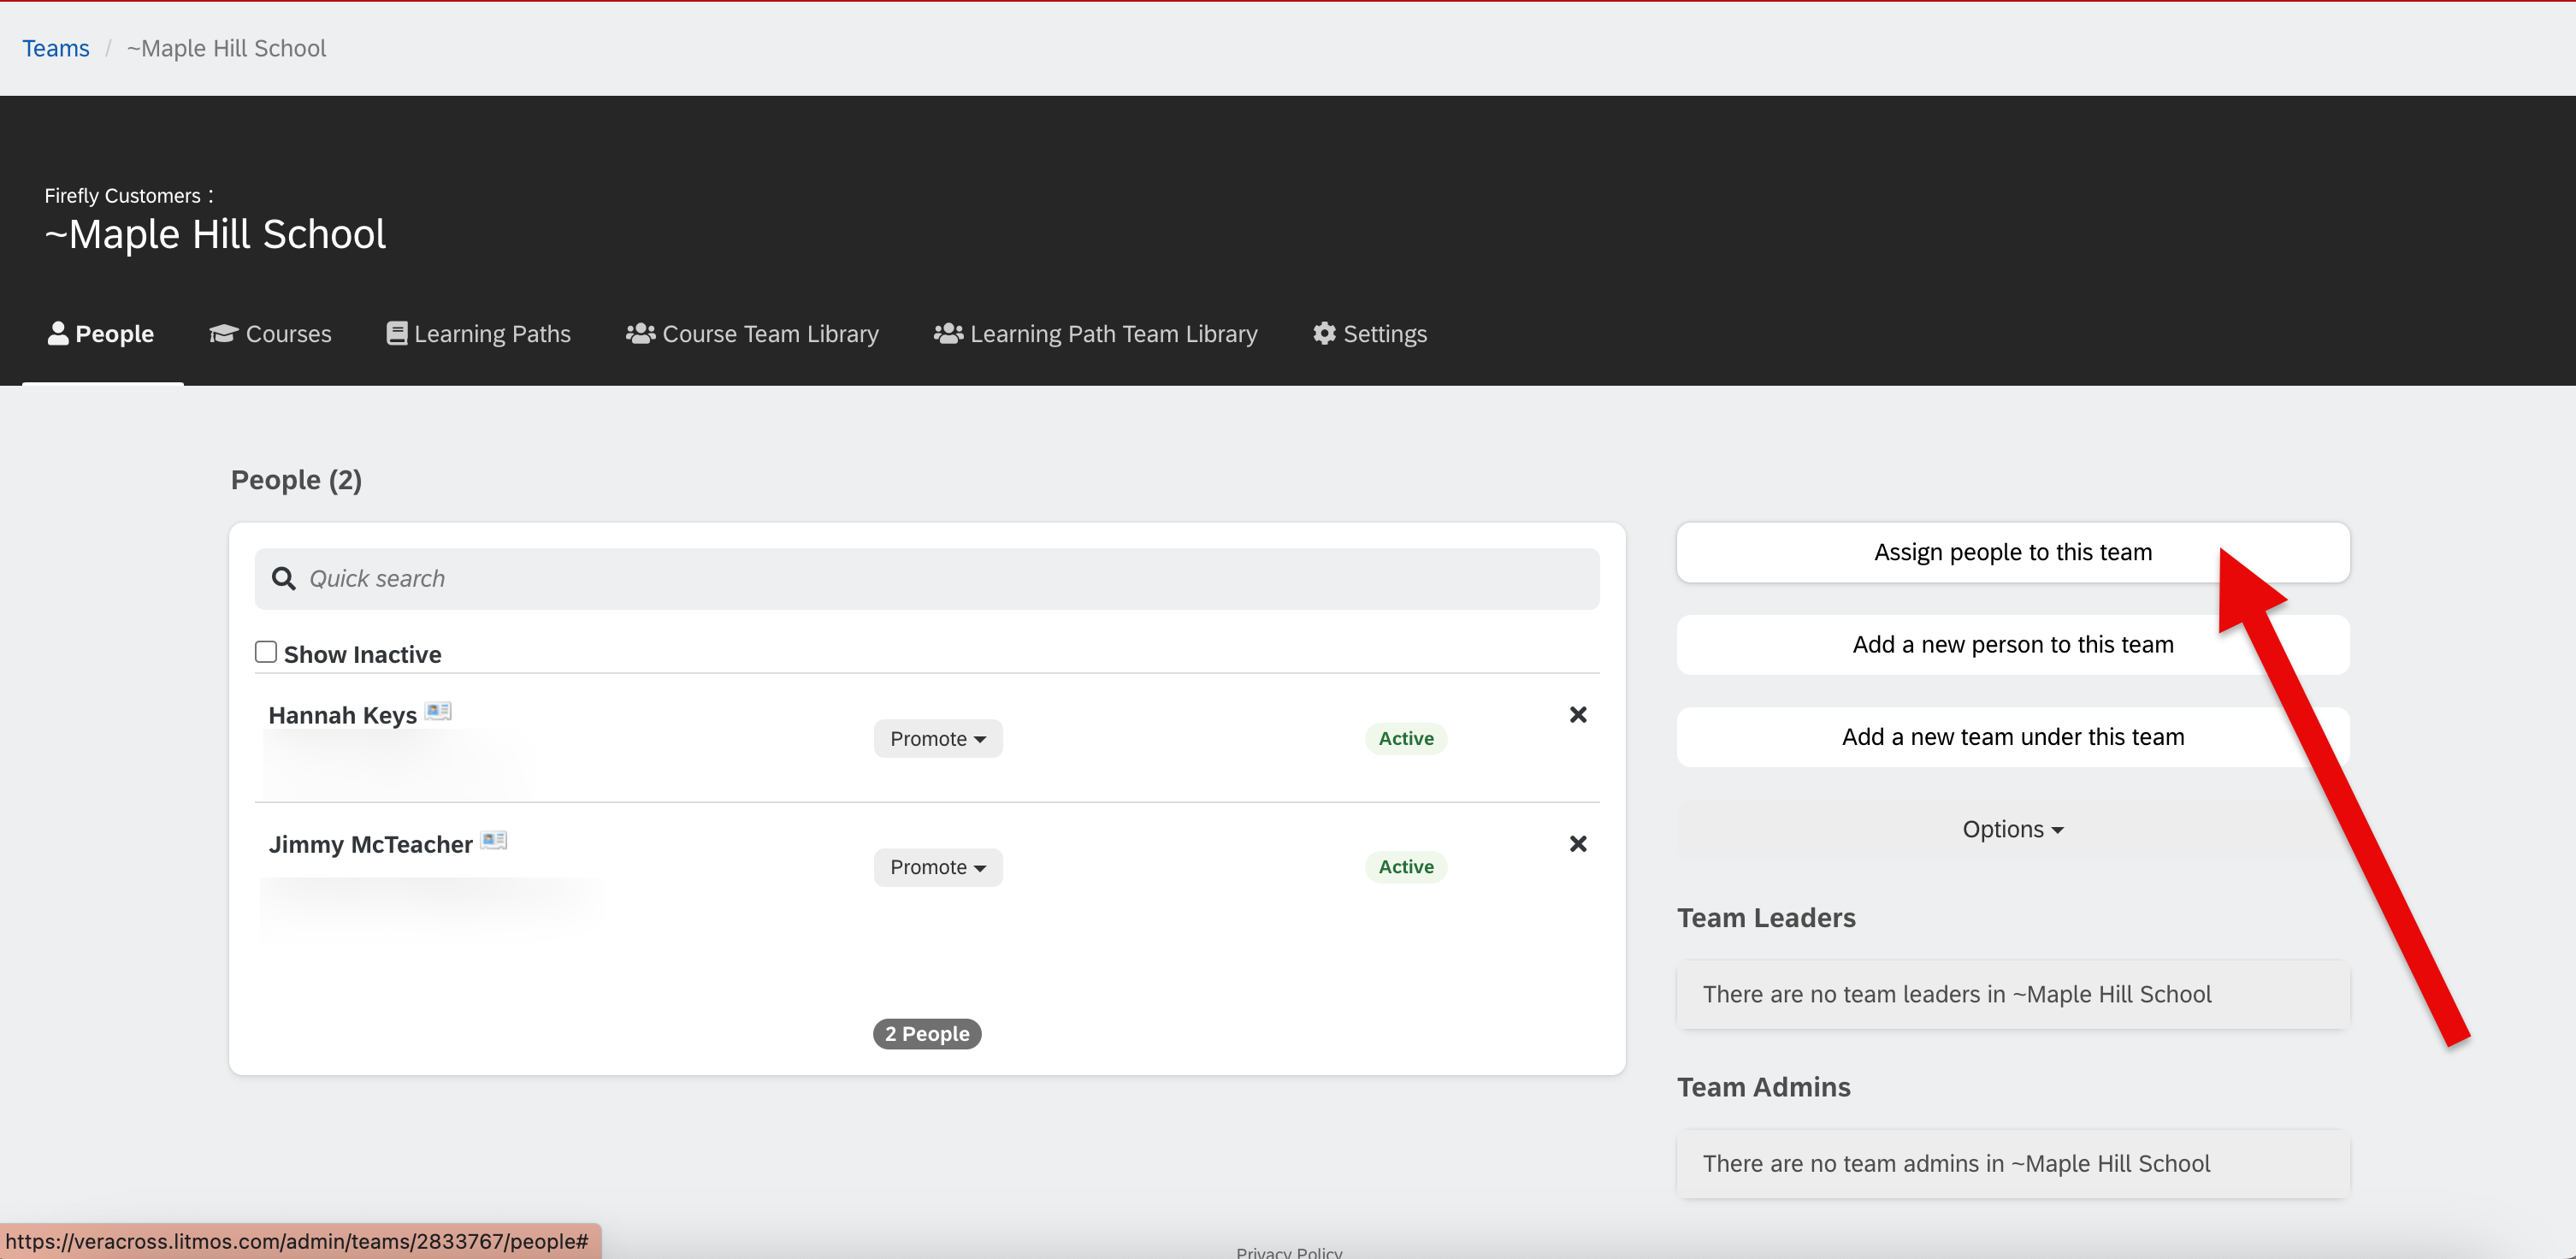Viewport: 2576px width, 1259px height.
Task: Click the Active status badge for Jimmy McTeacher
Action: pos(1406,867)
